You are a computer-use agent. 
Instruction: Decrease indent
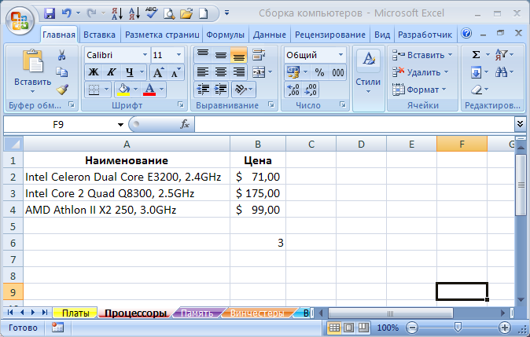203,90
